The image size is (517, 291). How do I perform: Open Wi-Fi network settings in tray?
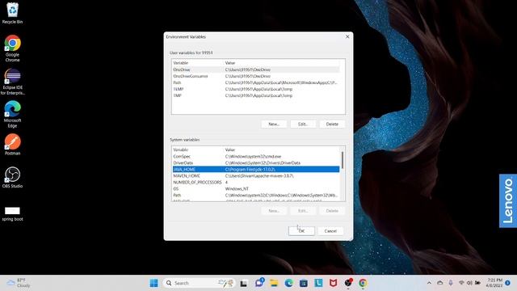coord(461,283)
